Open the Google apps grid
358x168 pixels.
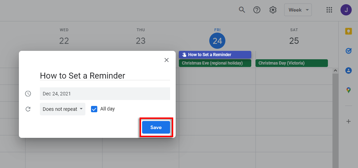click(x=329, y=10)
